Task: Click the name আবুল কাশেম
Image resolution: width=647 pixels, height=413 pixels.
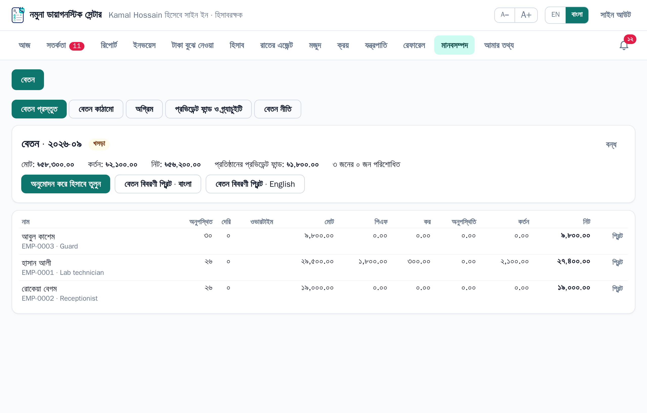Action: click(x=38, y=237)
